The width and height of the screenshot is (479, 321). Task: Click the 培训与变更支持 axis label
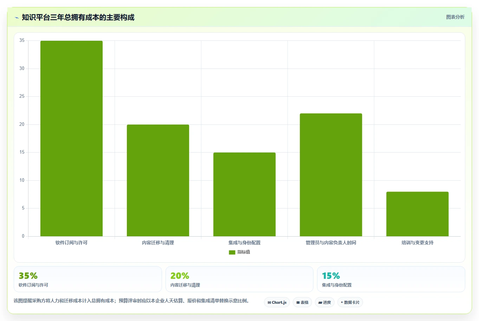tap(417, 243)
